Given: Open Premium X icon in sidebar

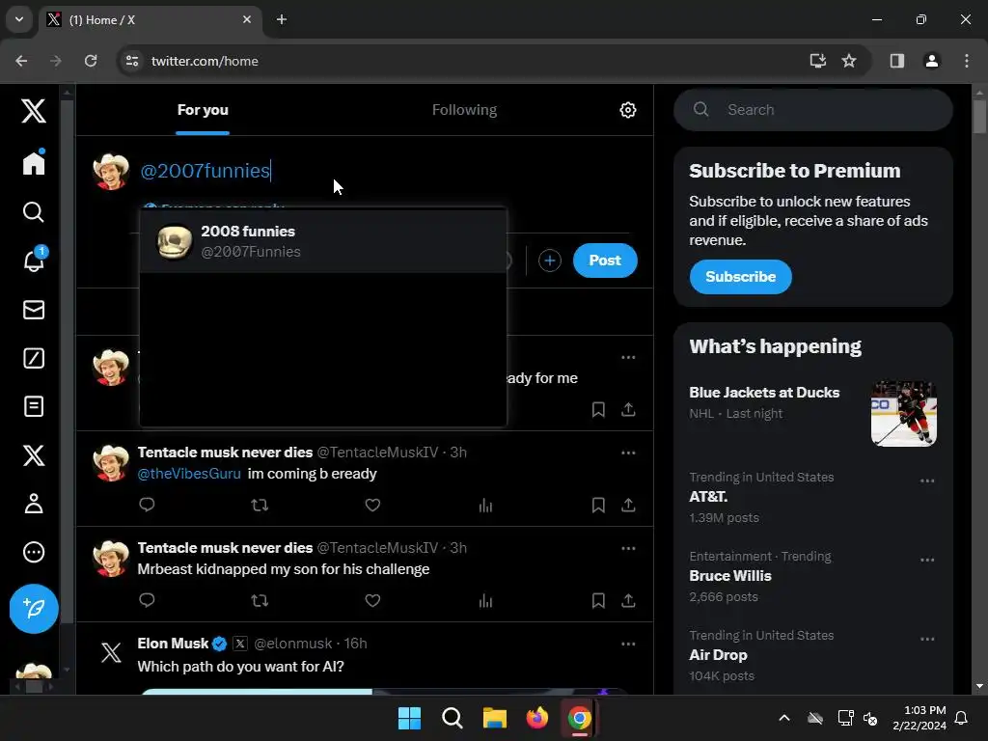Looking at the screenshot, I should coord(34,455).
